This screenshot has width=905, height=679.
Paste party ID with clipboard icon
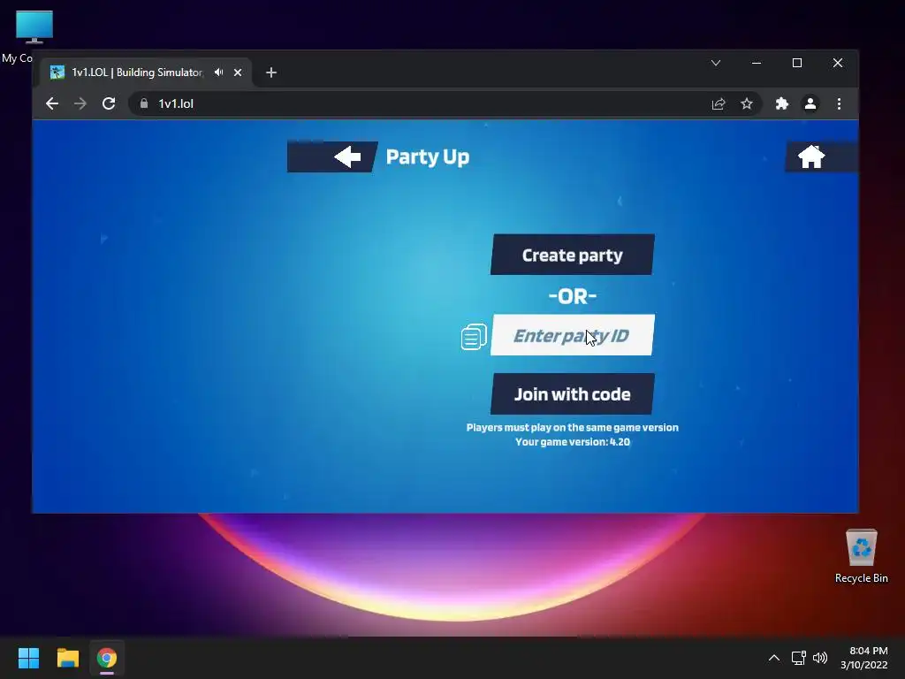point(474,337)
